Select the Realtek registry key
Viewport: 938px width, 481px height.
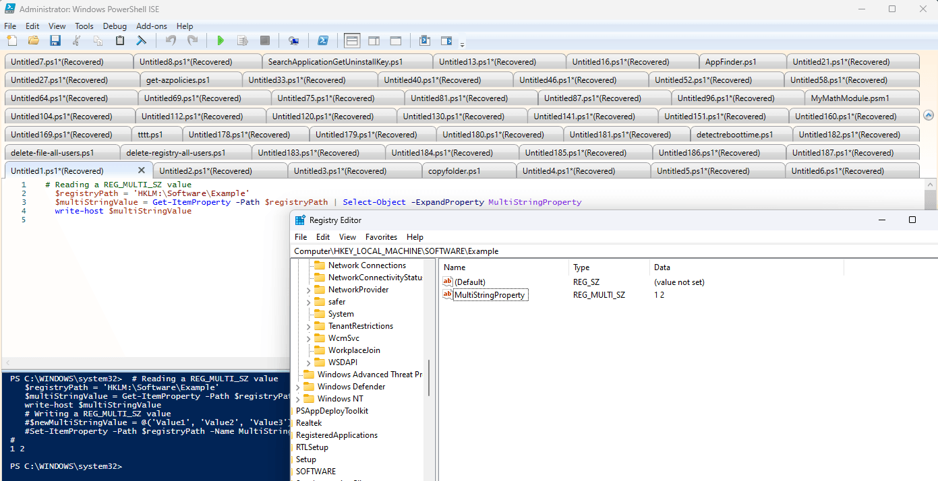tap(309, 423)
